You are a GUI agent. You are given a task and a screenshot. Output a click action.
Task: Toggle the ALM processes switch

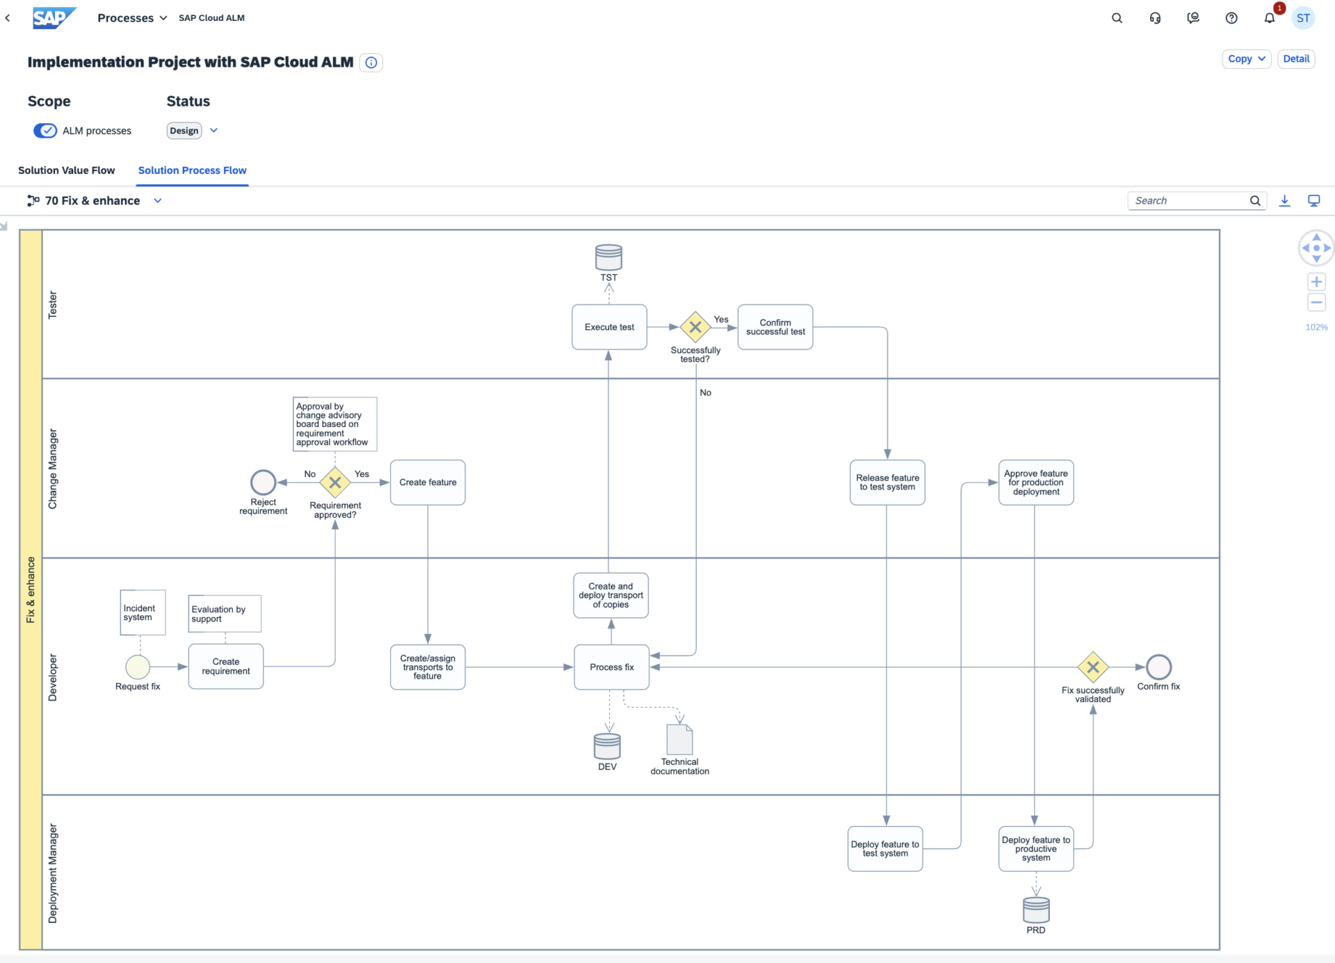coord(45,131)
